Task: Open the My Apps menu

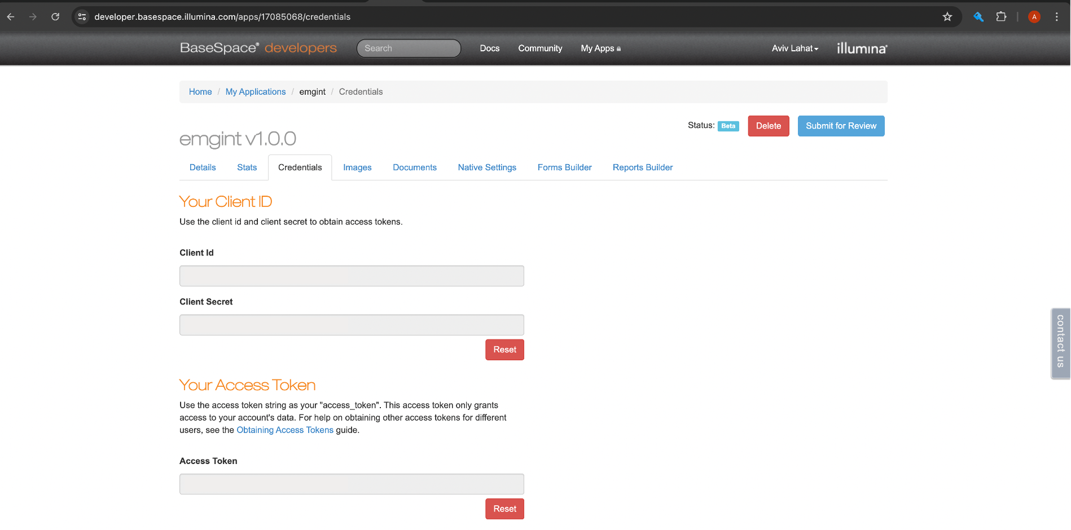Action: (x=600, y=48)
